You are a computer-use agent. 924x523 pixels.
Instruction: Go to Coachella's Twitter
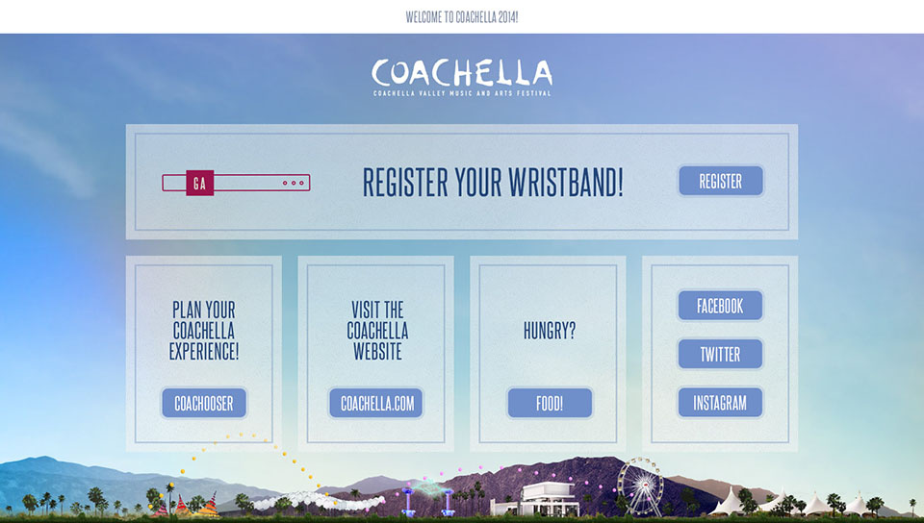720,354
